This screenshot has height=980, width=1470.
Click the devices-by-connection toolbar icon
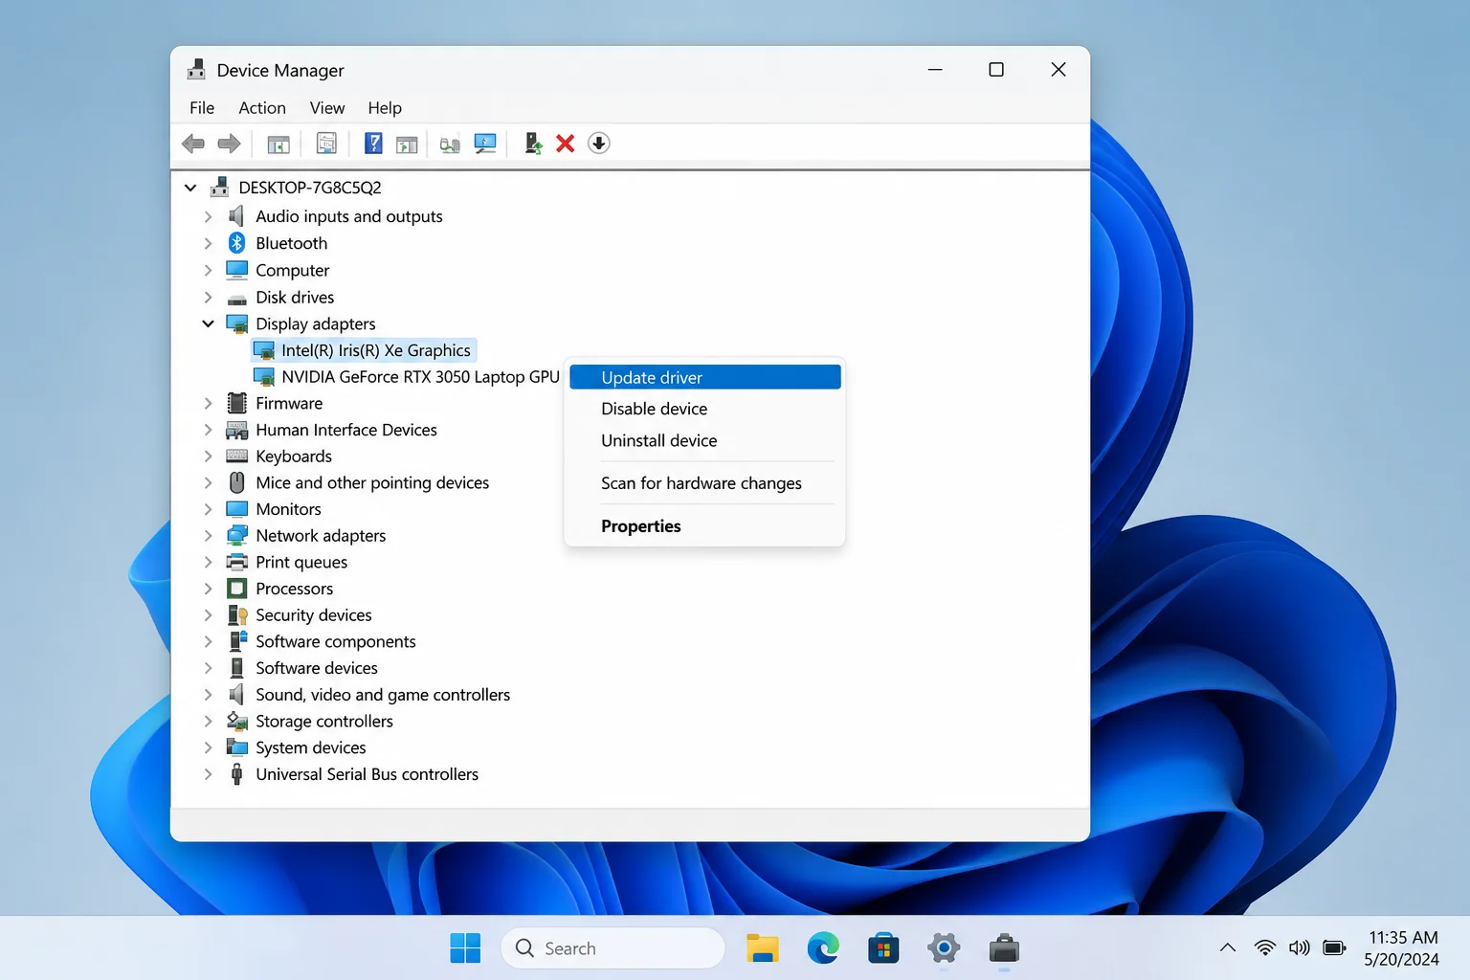point(450,145)
